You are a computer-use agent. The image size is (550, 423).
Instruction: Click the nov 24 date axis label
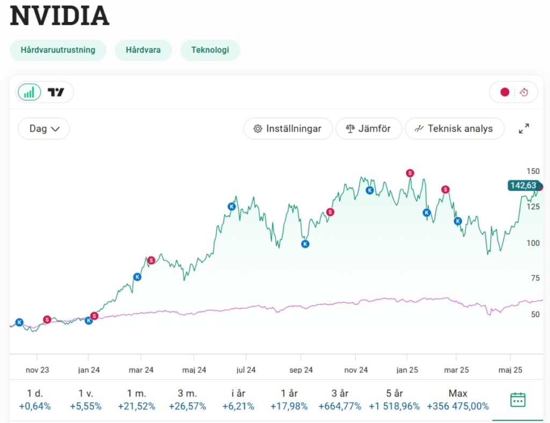(x=356, y=370)
